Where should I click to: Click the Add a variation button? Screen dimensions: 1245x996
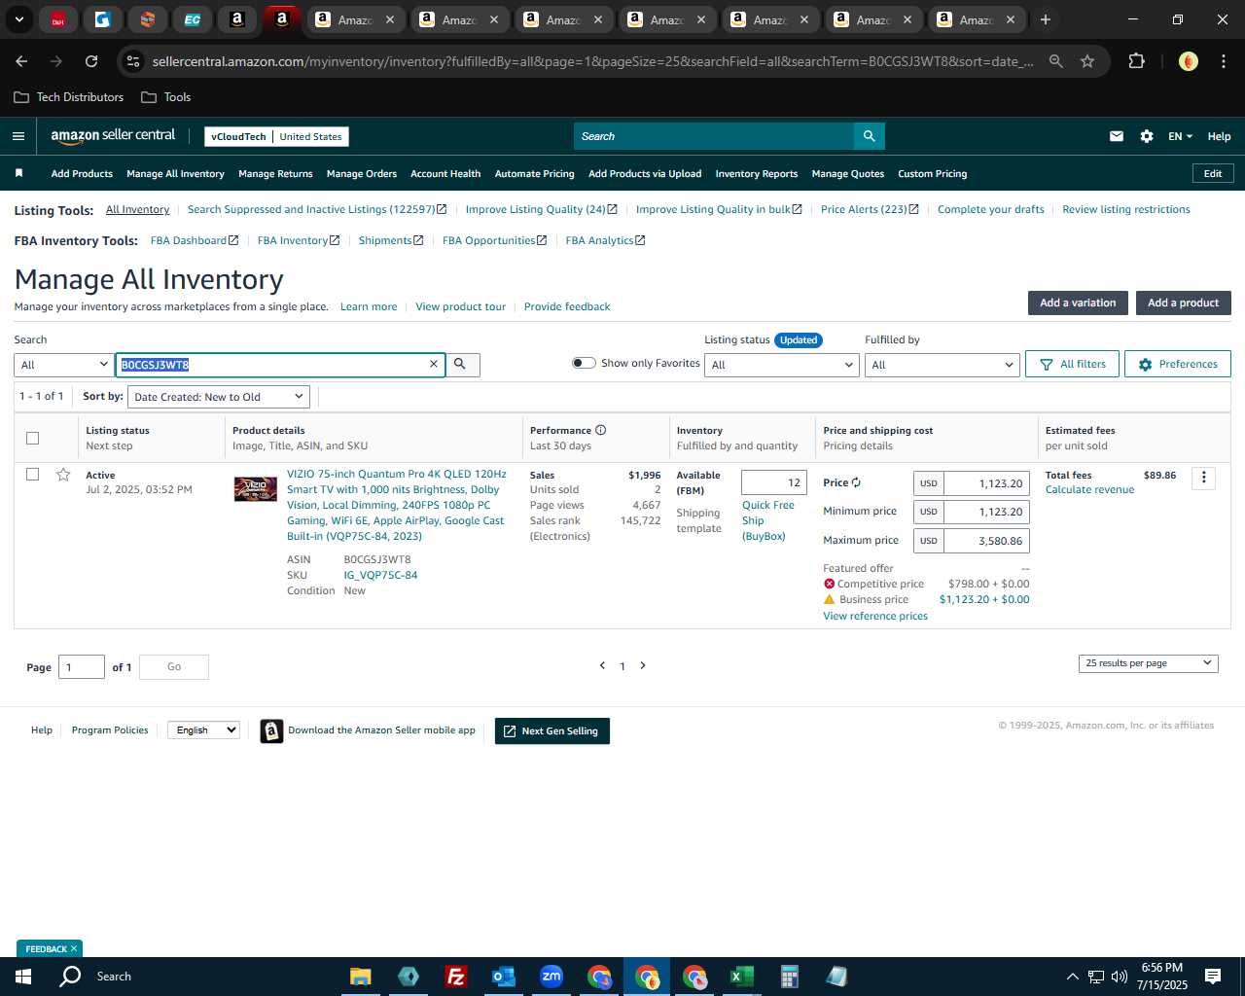coord(1078,302)
